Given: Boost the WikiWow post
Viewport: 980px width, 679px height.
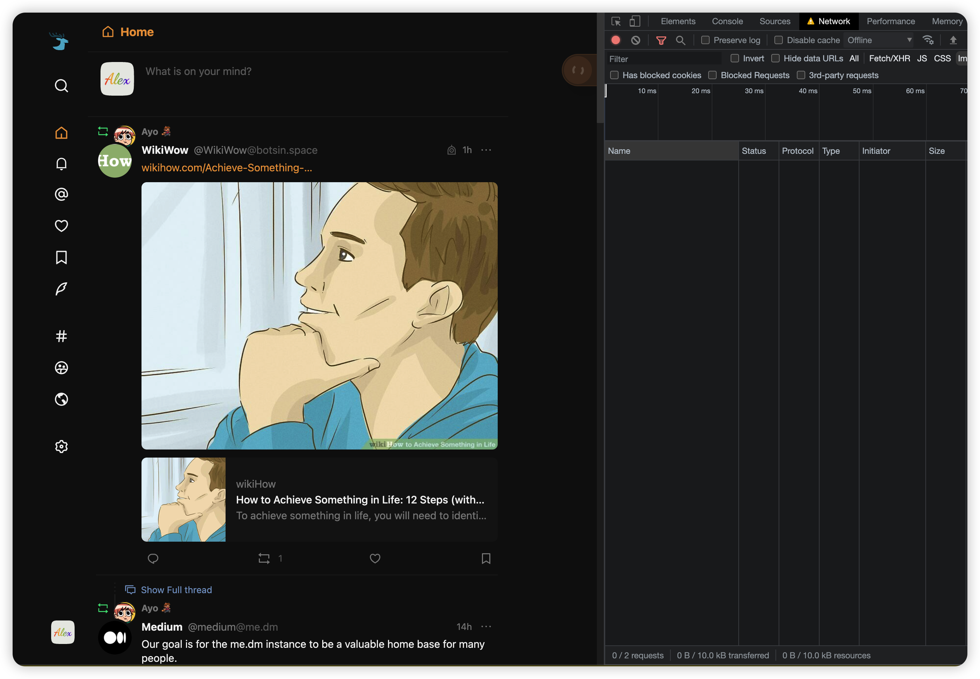Looking at the screenshot, I should [x=264, y=558].
